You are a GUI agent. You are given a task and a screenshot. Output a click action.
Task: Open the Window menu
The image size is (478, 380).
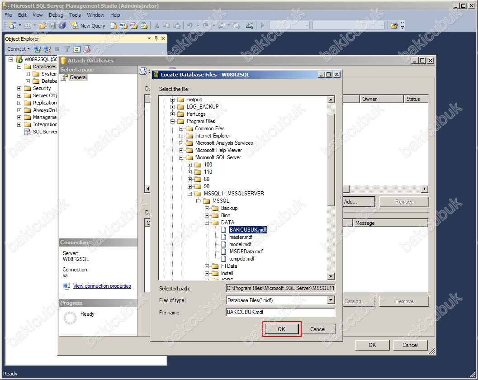[x=95, y=15]
